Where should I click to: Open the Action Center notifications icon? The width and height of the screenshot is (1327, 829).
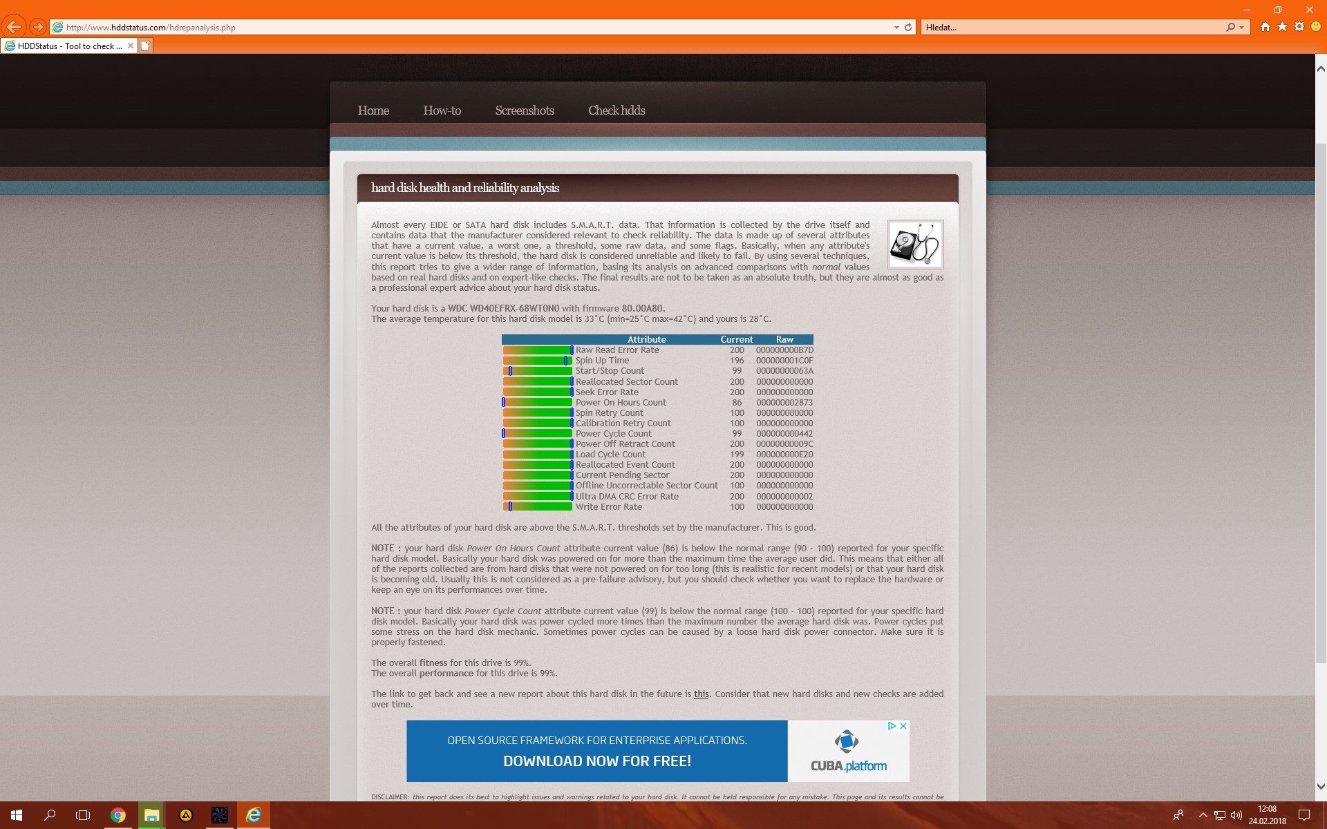[1304, 815]
